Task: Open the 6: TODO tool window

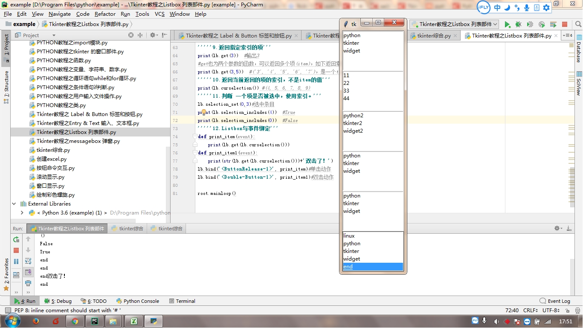Action: [94, 301]
